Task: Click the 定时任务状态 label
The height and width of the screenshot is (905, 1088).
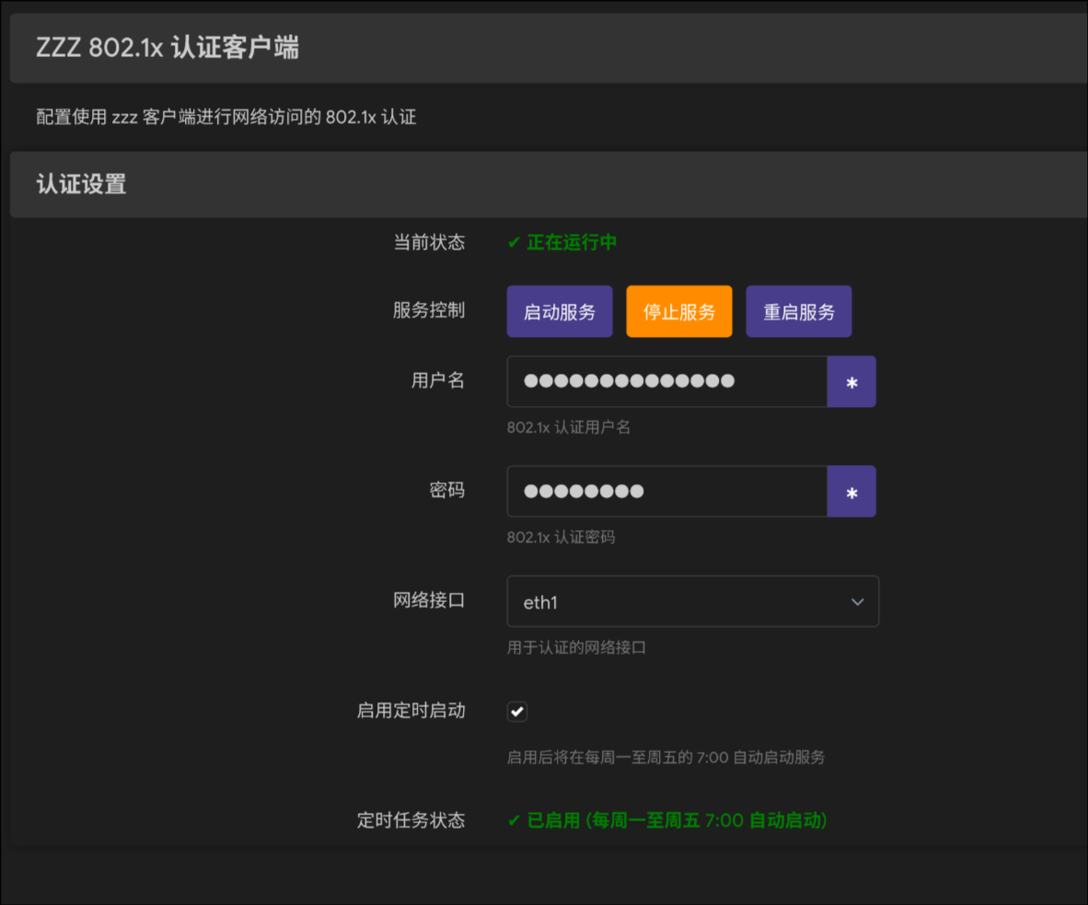Action: pyautogui.click(x=411, y=820)
